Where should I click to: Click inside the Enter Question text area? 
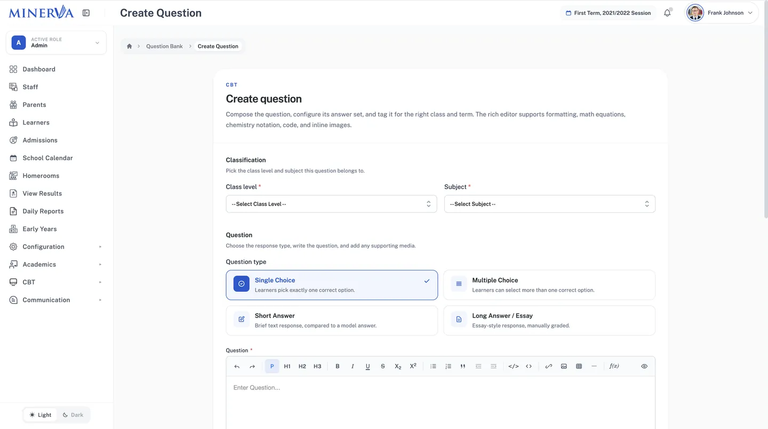[x=441, y=403]
